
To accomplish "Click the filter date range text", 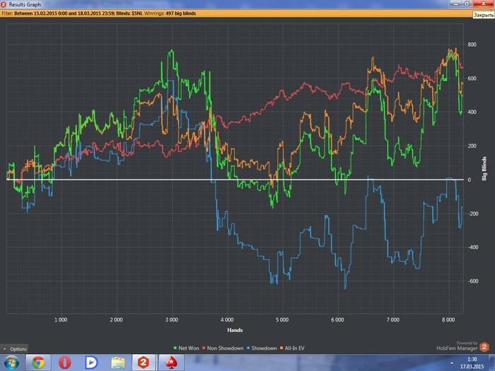I will tap(64, 13).
